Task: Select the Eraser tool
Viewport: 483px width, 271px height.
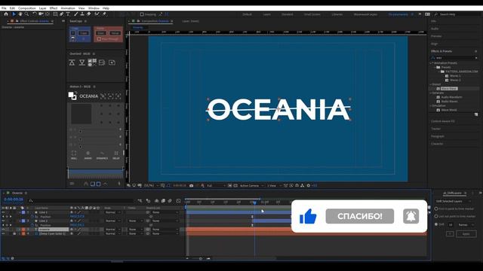Action: [x=89, y=14]
